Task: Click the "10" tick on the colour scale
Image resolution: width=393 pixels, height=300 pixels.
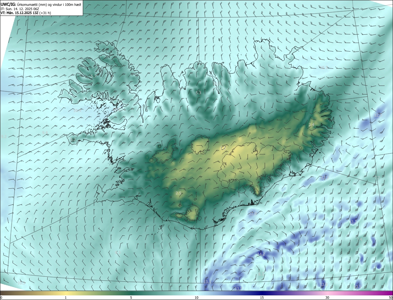Action: pyautogui.click(x=196, y=298)
